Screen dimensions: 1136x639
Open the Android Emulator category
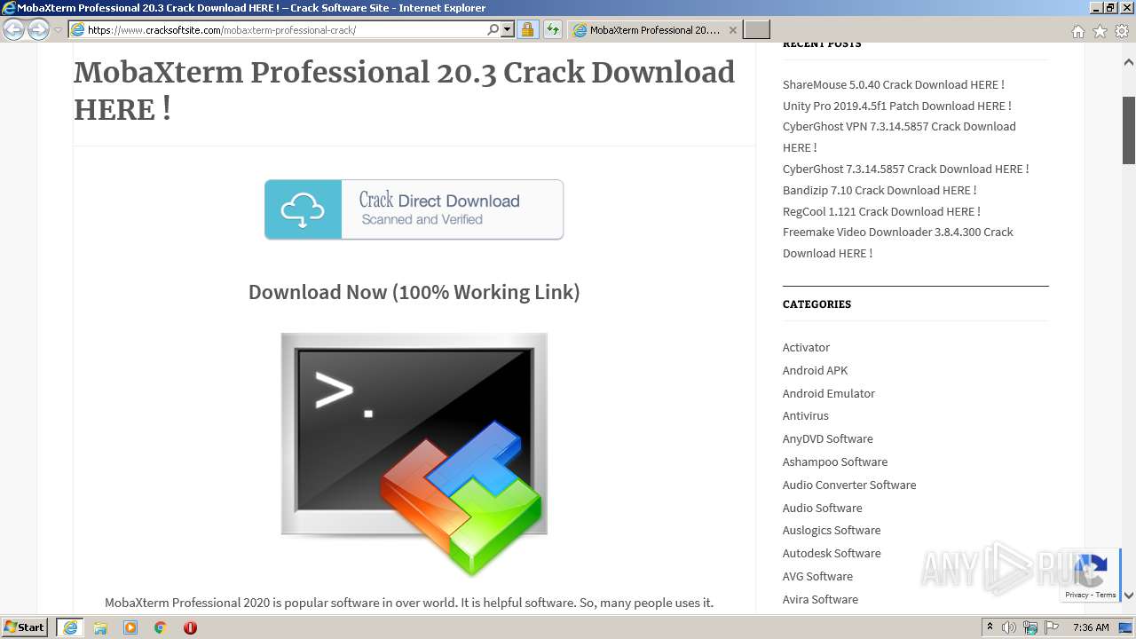[x=828, y=393]
